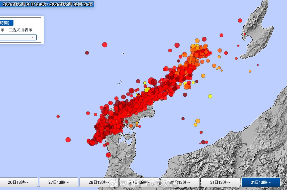Click the dropdown arrow in the control panel
The height and width of the screenshot is (190, 287).
pyautogui.click(x=32, y=37)
